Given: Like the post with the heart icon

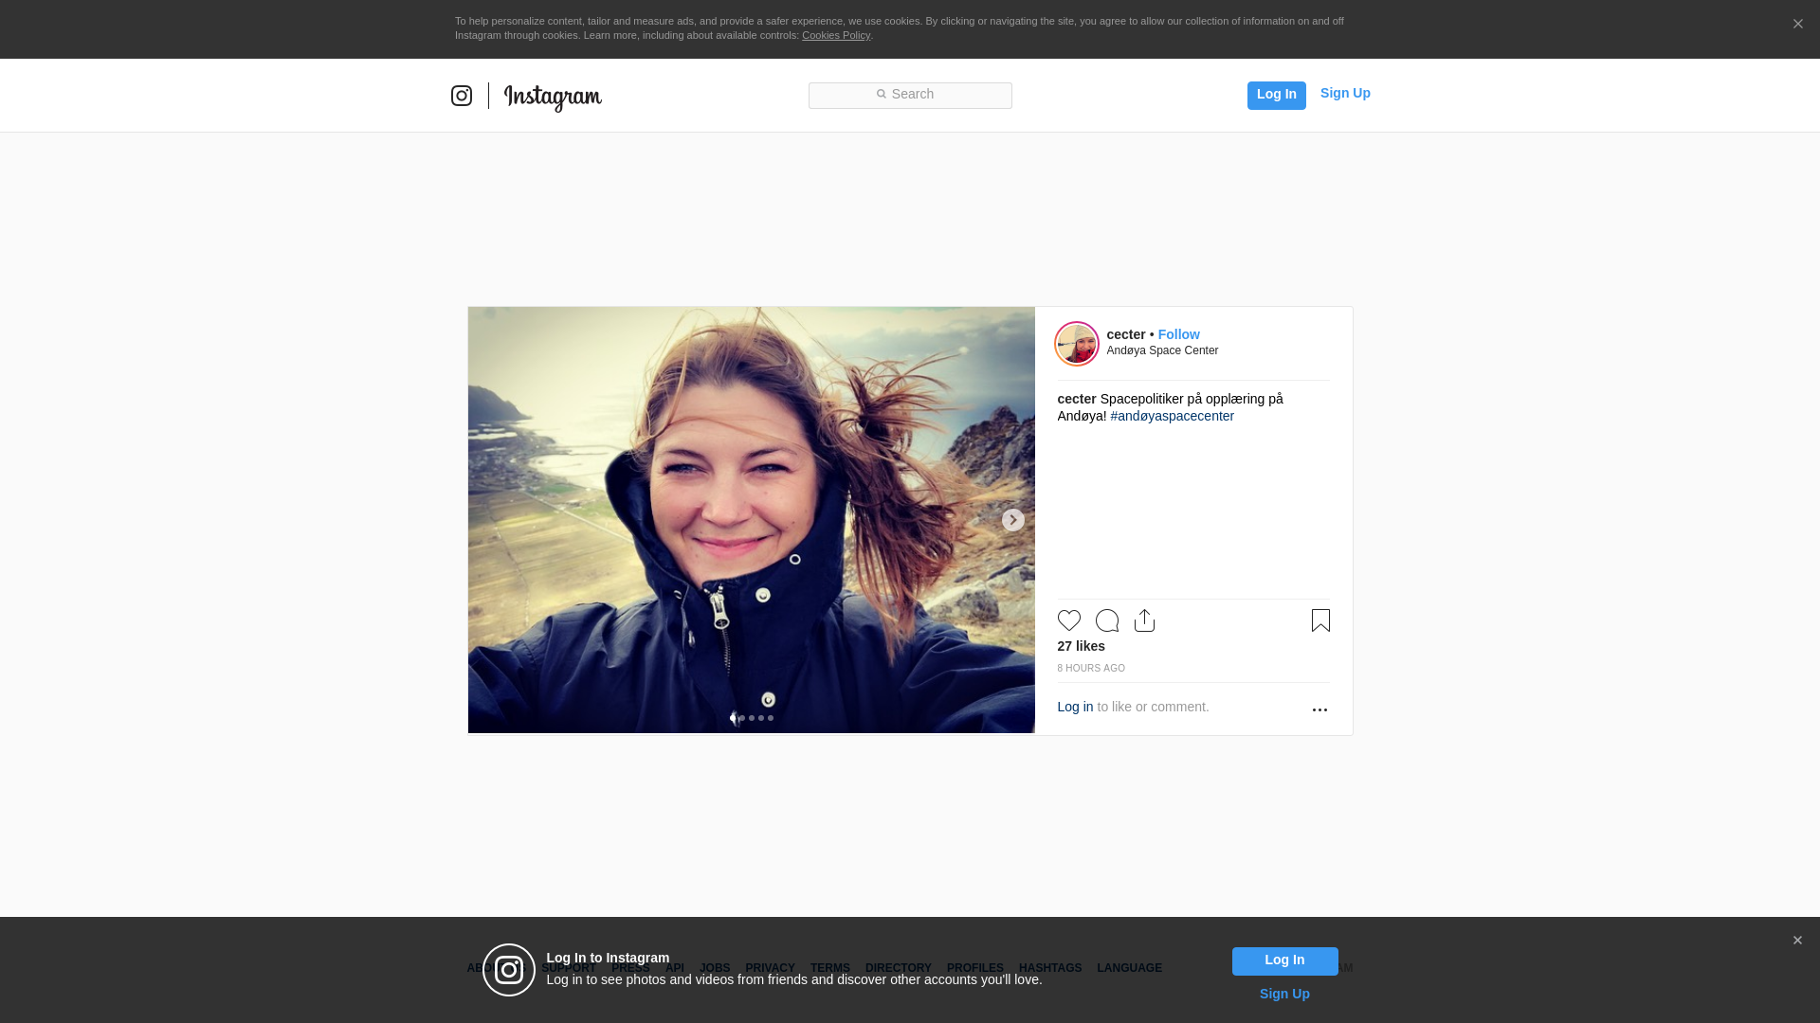Looking at the screenshot, I should pyautogui.click(x=1069, y=620).
